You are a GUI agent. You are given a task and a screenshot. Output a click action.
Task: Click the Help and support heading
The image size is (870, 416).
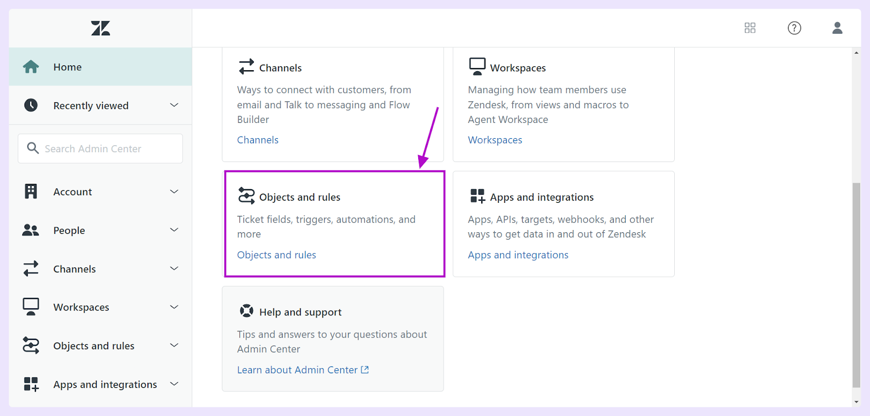coord(300,312)
